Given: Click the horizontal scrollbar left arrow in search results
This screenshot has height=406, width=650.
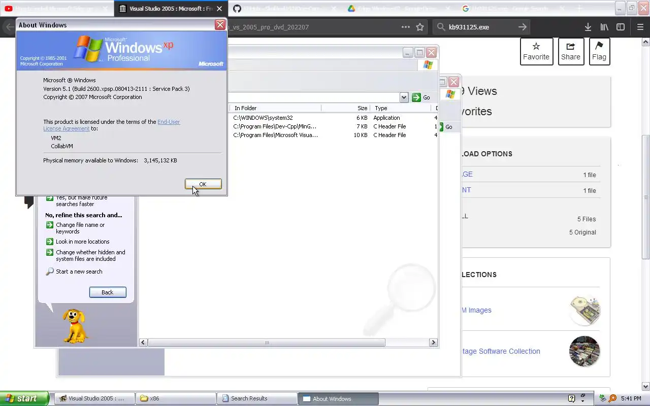Looking at the screenshot, I should pos(143,343).
